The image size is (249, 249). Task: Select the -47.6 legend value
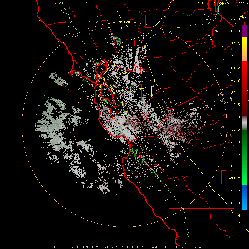[234, 154]
